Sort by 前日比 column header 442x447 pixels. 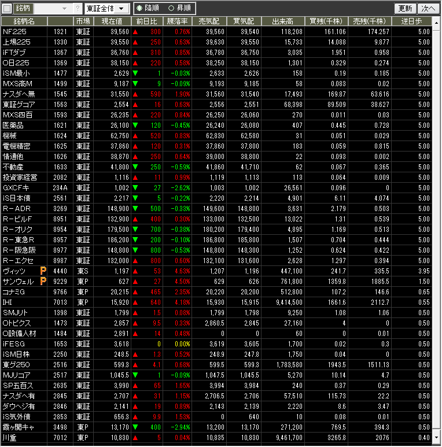pos(146,21)
